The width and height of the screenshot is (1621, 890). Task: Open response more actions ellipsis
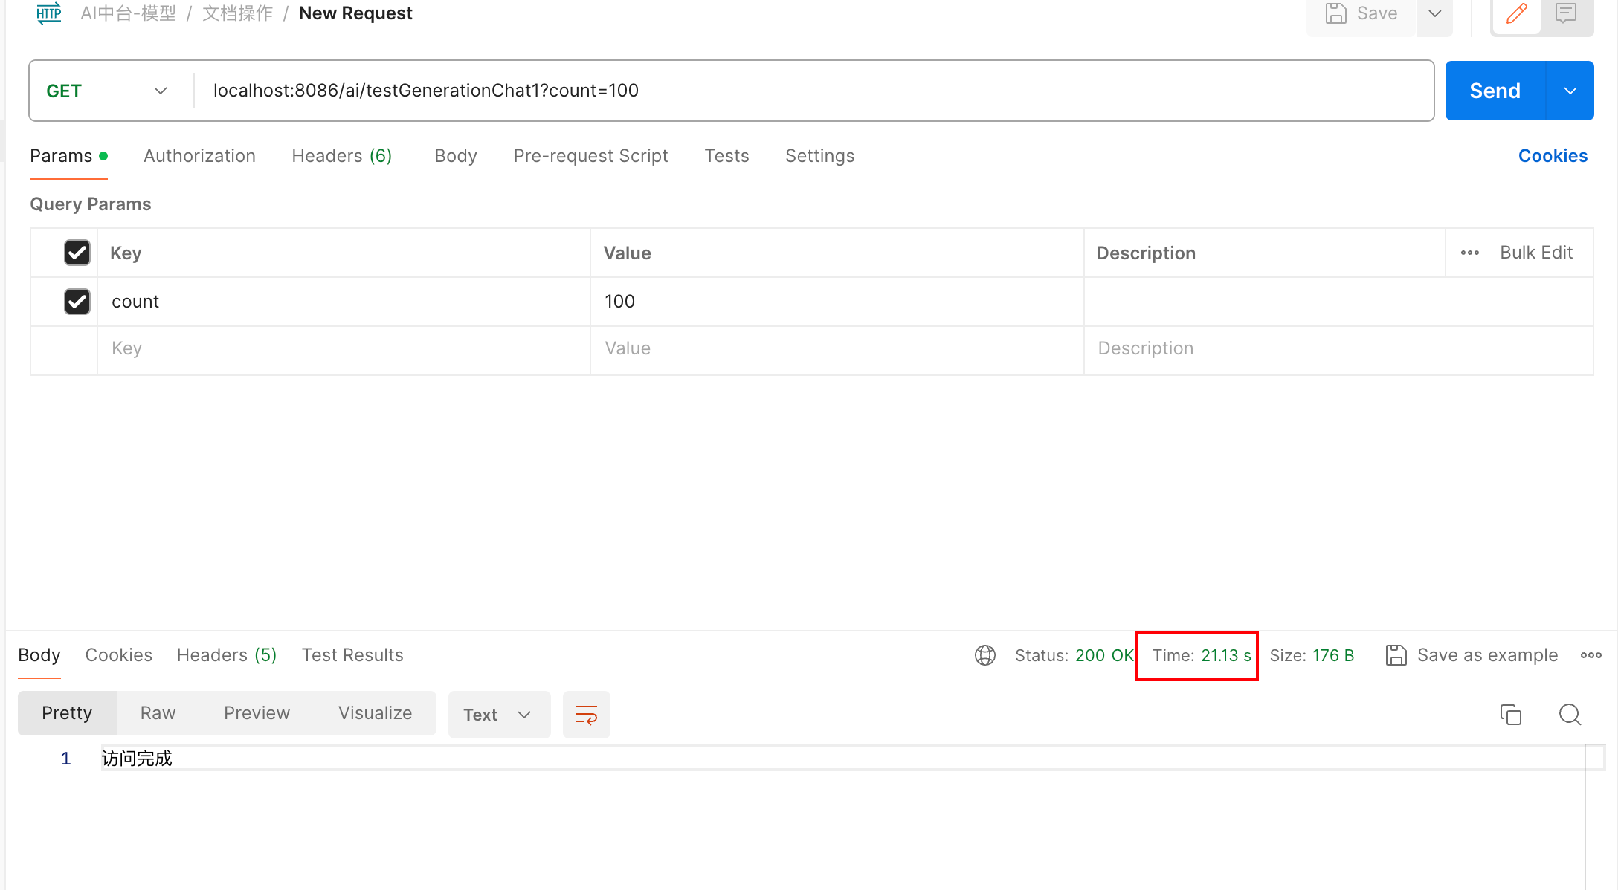click(x=1591, y=655)
